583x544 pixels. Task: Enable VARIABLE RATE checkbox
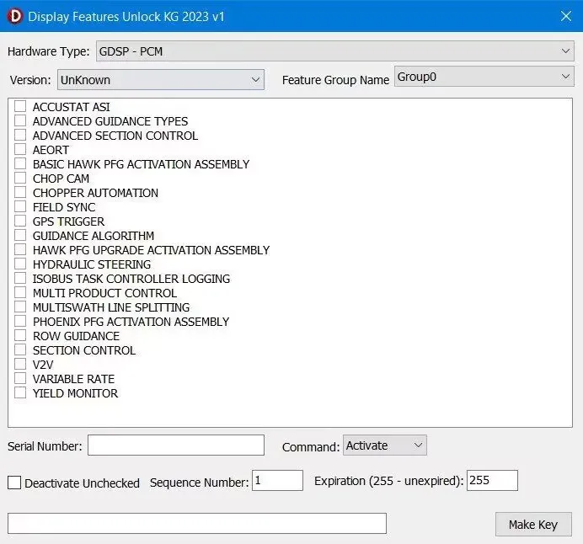click(20, 378)
